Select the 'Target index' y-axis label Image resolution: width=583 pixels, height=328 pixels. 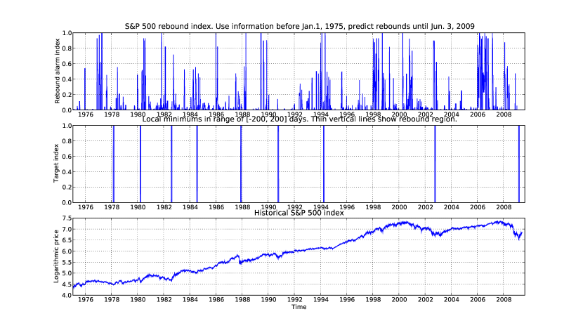click(x=56, y=163)
